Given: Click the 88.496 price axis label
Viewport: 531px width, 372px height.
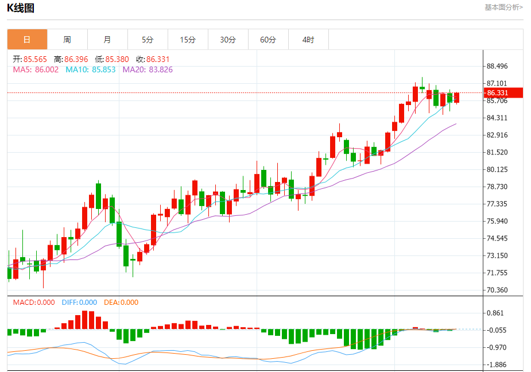Looking at the screenshot, I should [x=497, y=66].
